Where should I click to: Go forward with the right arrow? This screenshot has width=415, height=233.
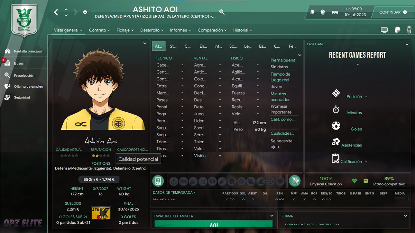point(76,12)
